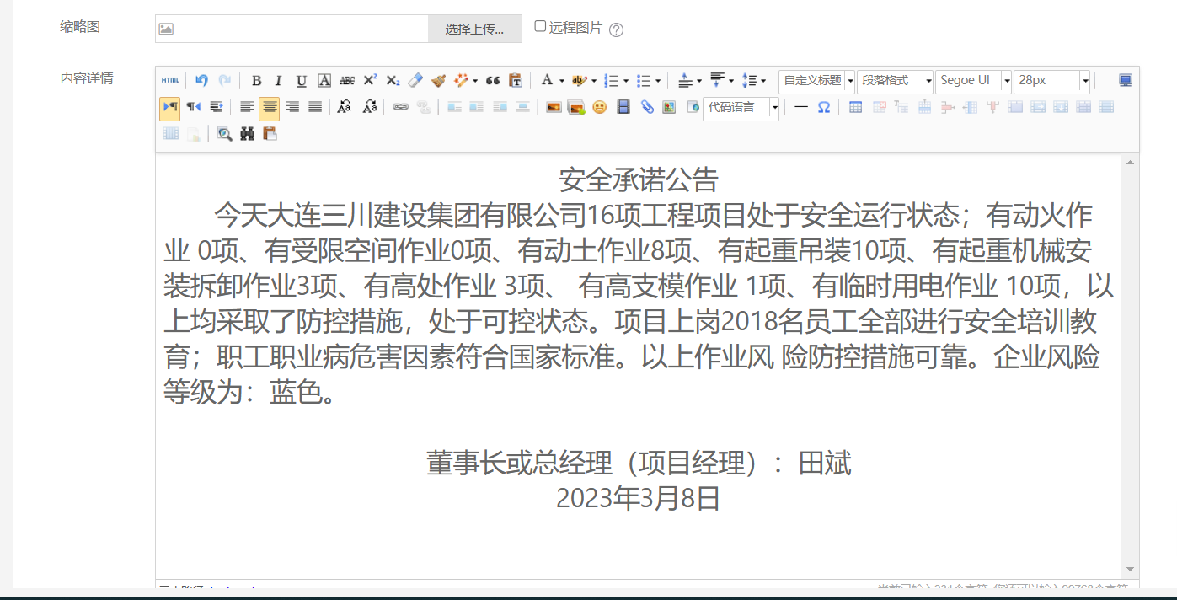Insert an iframe
Screen dimensions: 1177x600
click(x=693, y=107)
